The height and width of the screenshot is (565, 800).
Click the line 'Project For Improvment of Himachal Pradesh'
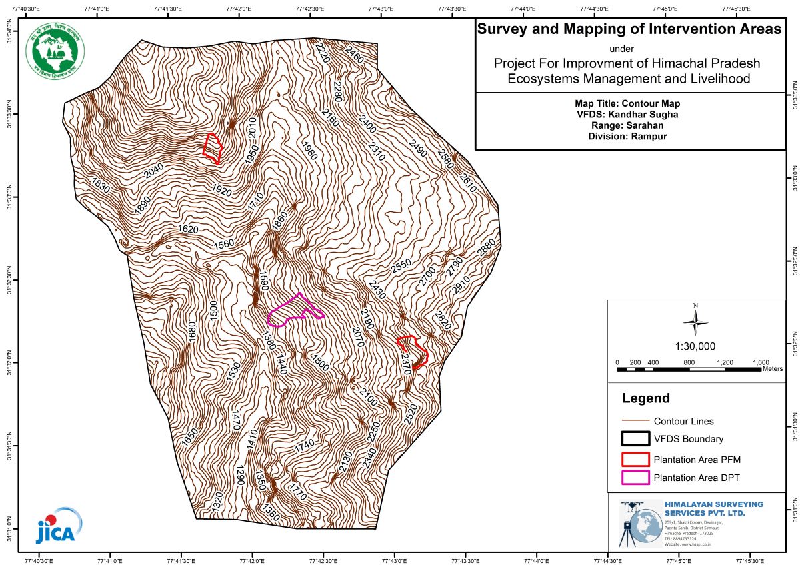(627, 64)
